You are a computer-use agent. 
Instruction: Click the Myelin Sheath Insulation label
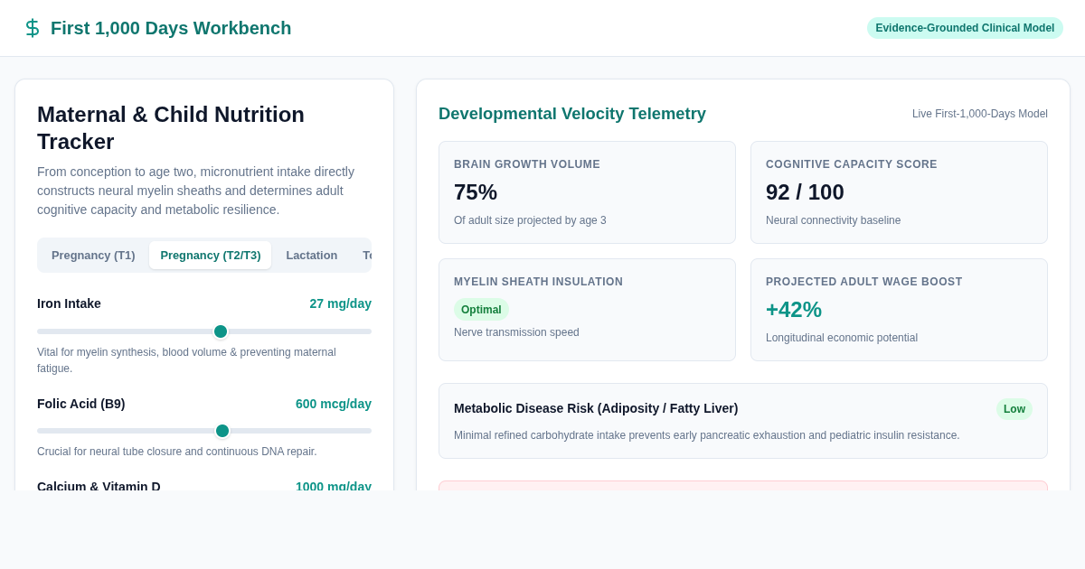[538, 282]
